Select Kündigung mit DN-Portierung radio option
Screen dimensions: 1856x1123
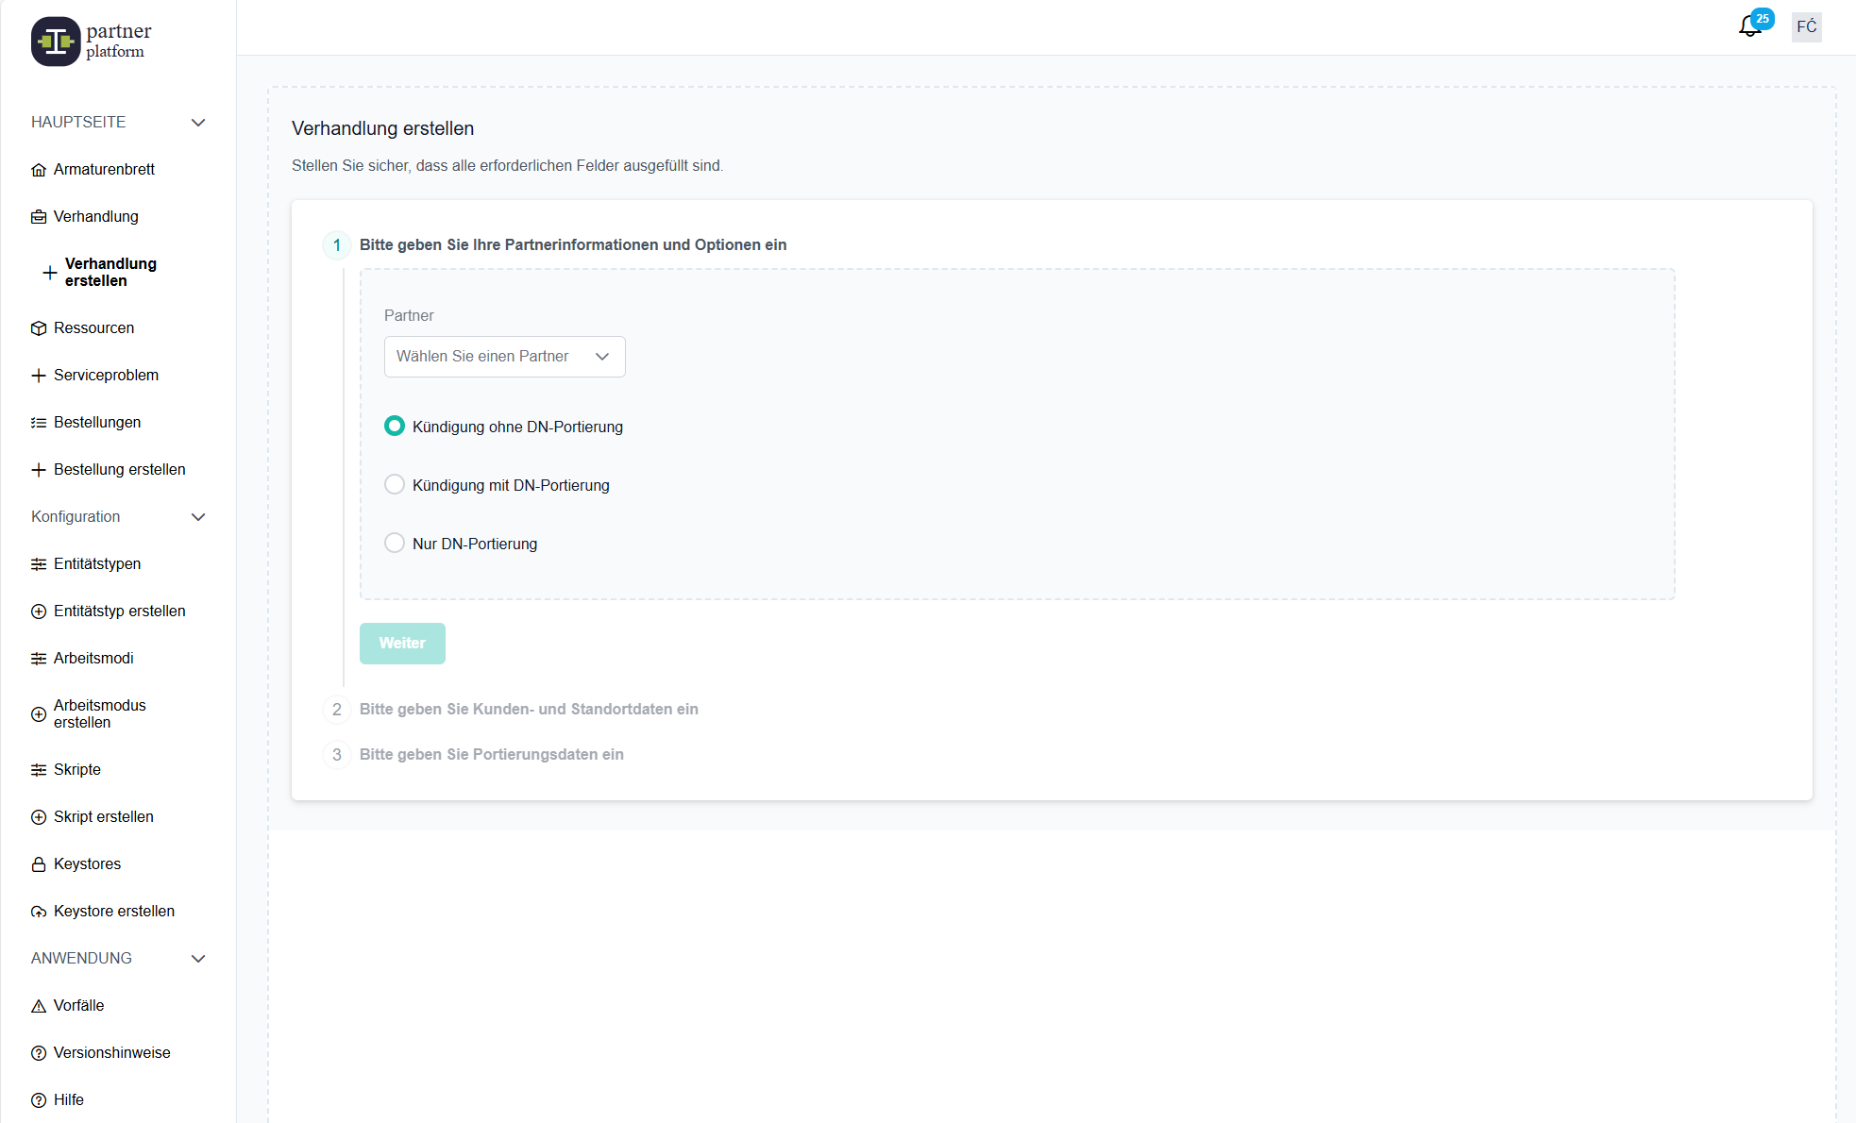395,485
